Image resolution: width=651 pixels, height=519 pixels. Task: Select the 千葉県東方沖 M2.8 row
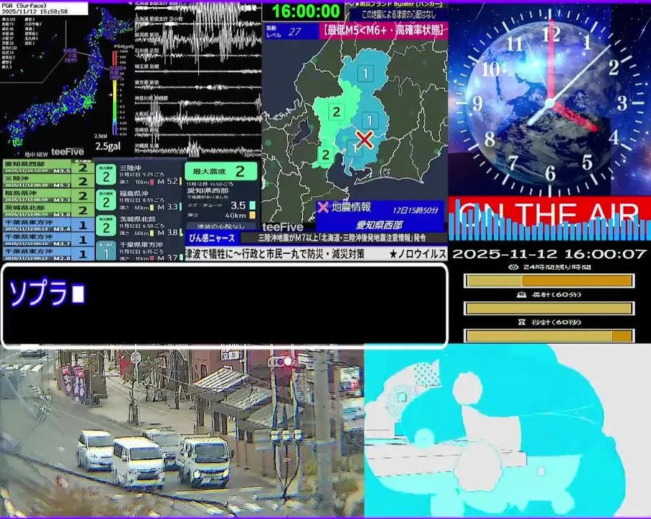pos(48,254)
